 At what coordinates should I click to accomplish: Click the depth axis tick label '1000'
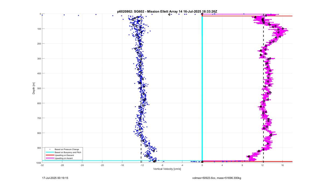click(38, 163)
